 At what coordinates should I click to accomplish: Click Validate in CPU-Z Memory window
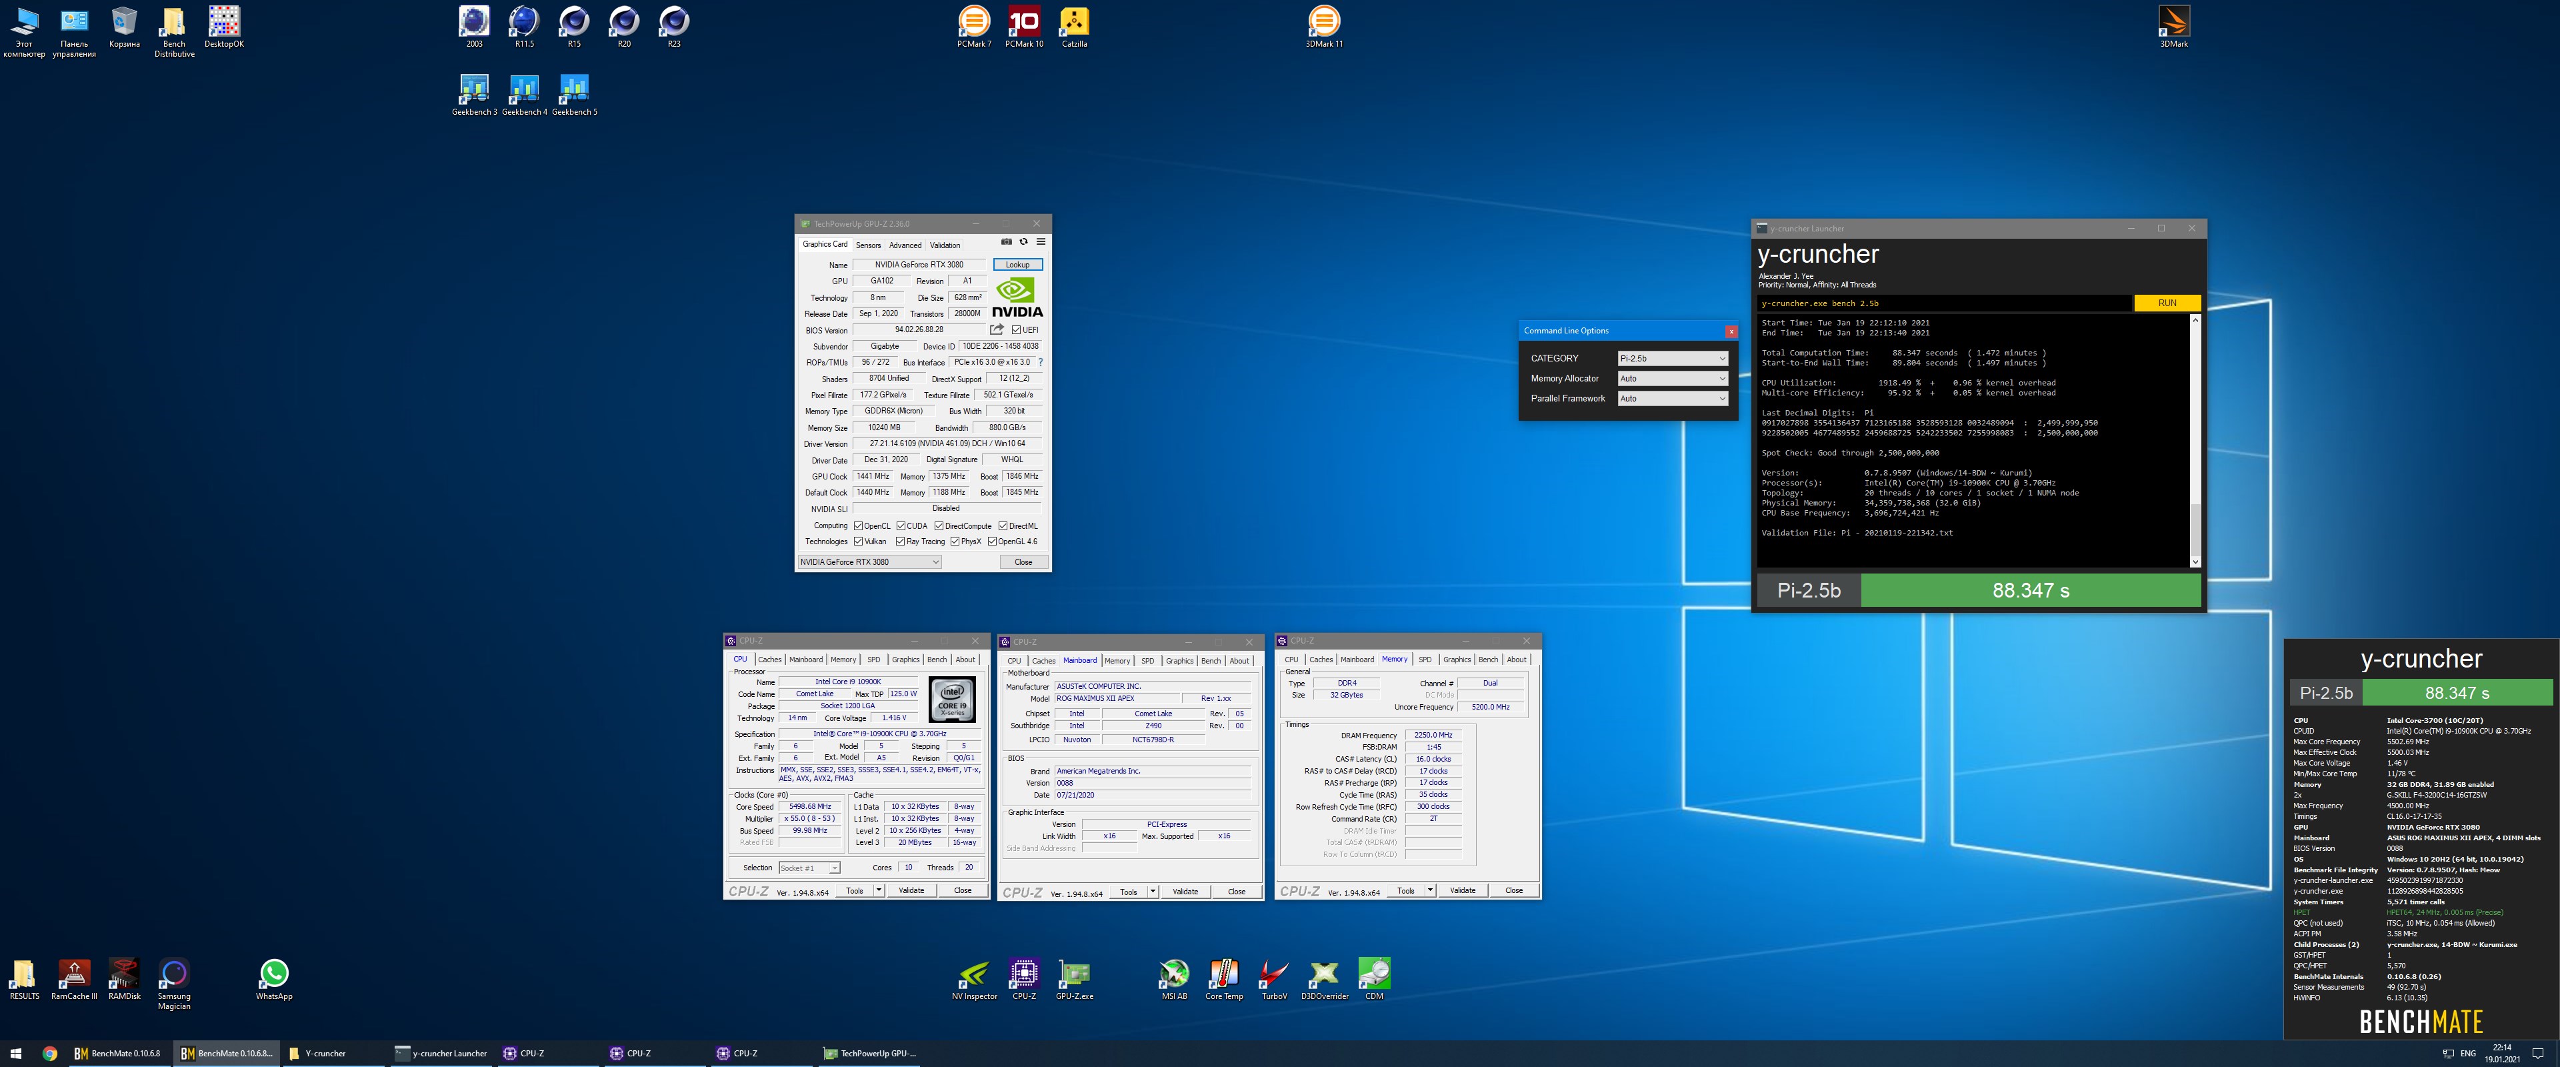[1462, 891]
